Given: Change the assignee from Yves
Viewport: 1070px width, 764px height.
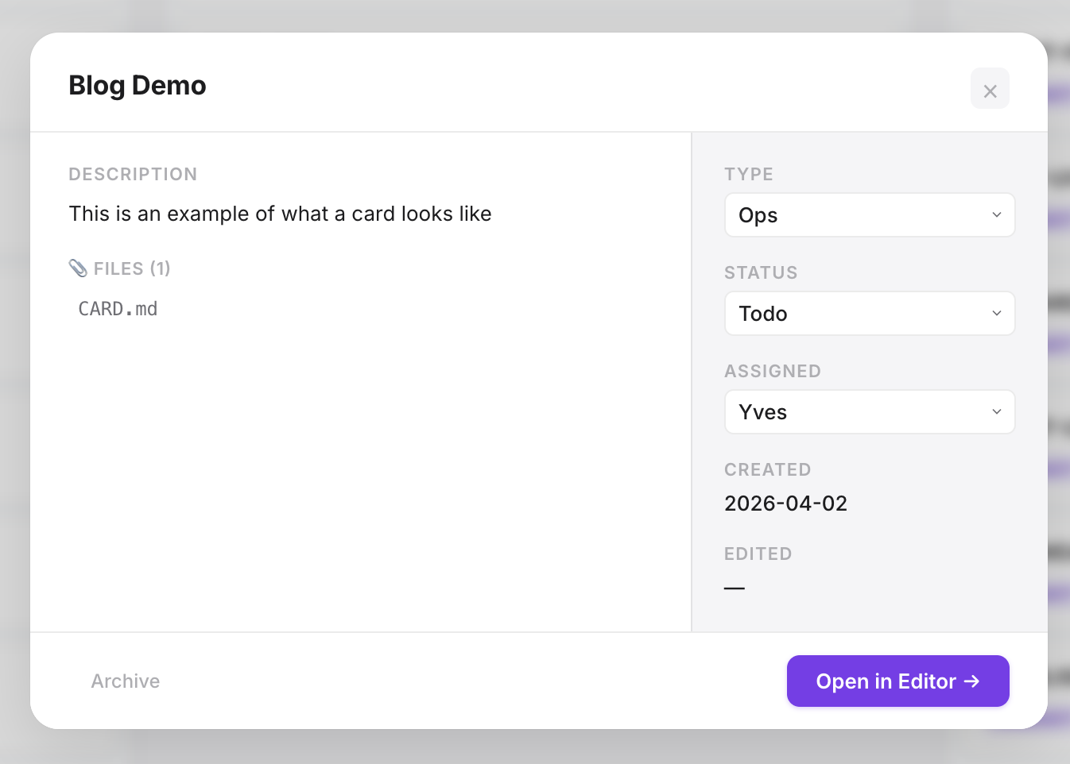Looking at the screenshot, I should [x=869, y=412].
